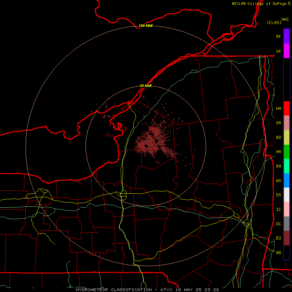Select the BD yellow legend swatch
This screenshot has height=292, width=292.
286,138
